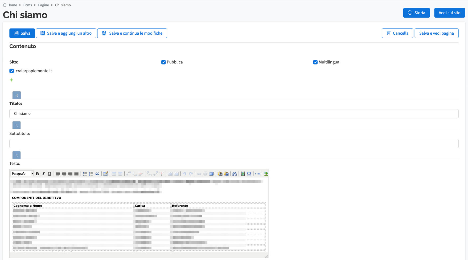
Task: Click the Cancella button
Action: coord(397,33)
